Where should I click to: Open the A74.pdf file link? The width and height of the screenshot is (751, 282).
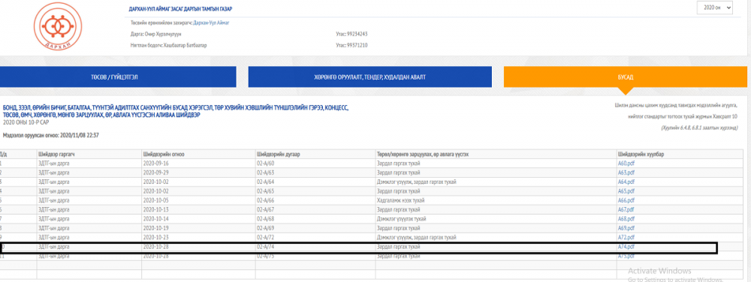click(626, 247)
